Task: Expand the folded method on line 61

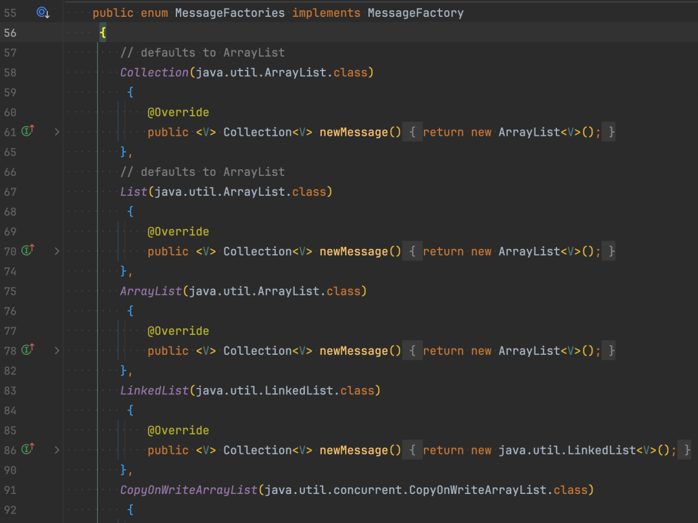Action: pyautogui.click(x=57, y=132)
